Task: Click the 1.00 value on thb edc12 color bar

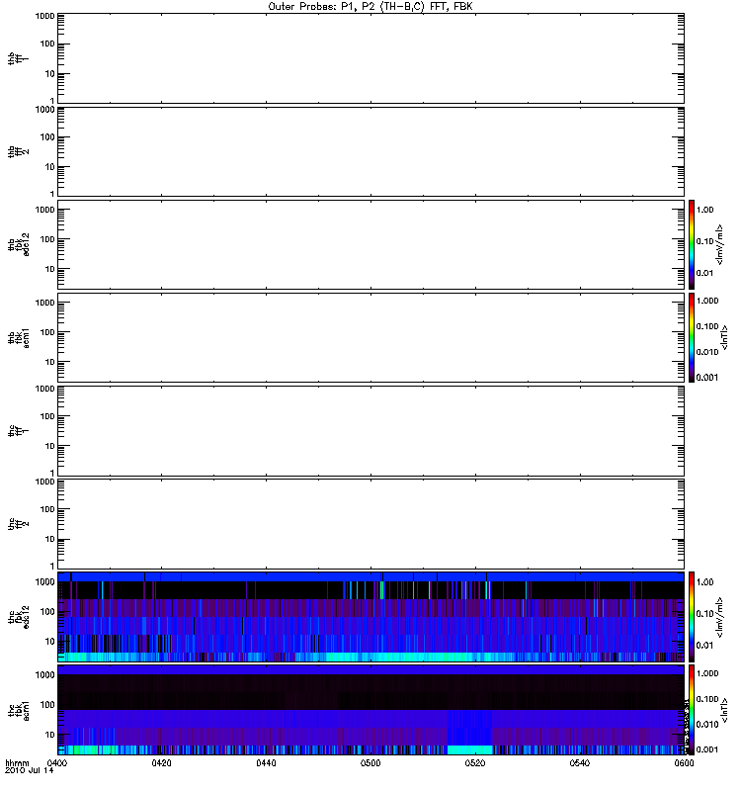Action: 704,210
